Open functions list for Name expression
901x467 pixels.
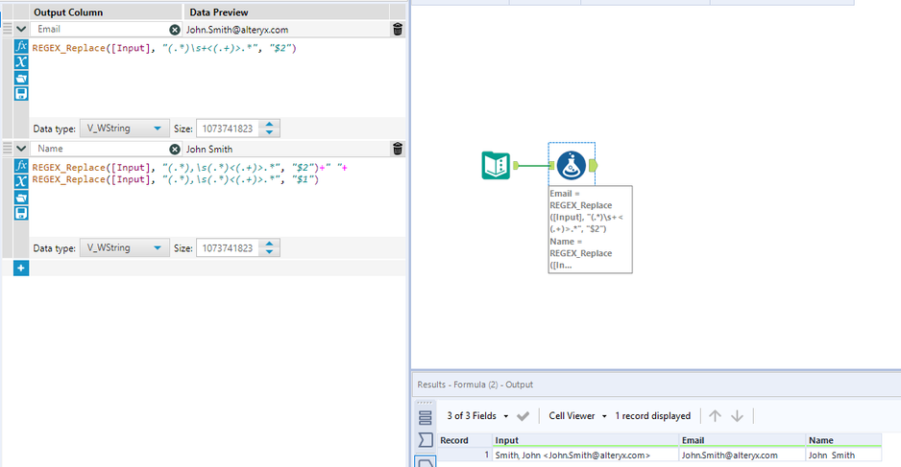pos(21,166)
